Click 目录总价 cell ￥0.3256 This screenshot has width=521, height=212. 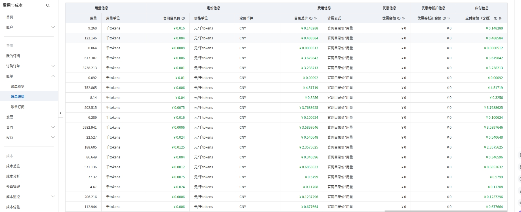pos(312,97)
